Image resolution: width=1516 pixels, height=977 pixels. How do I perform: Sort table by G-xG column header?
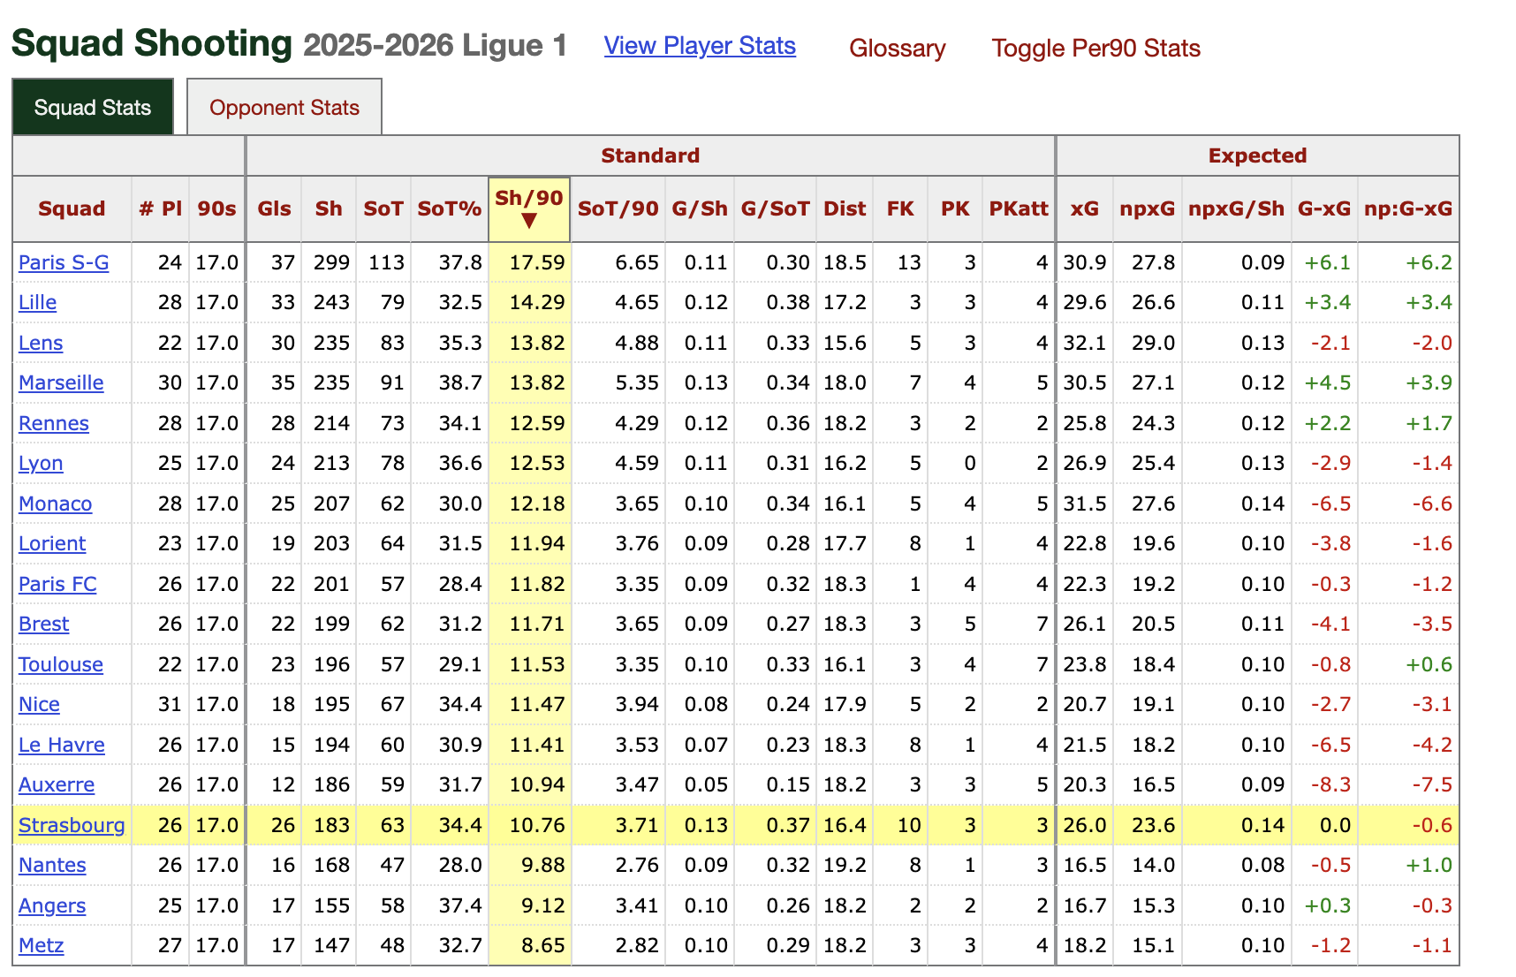[1324, 208]
